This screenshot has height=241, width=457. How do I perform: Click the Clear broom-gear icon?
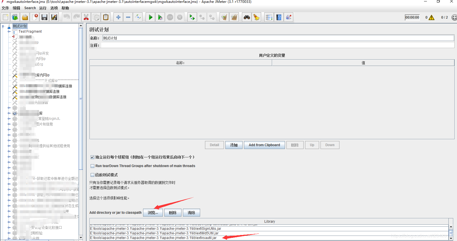click(x=224, y=17)
